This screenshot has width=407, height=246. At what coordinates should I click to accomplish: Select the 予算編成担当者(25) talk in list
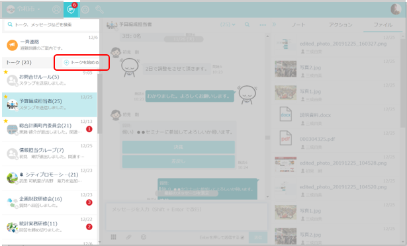pos(50,104)
